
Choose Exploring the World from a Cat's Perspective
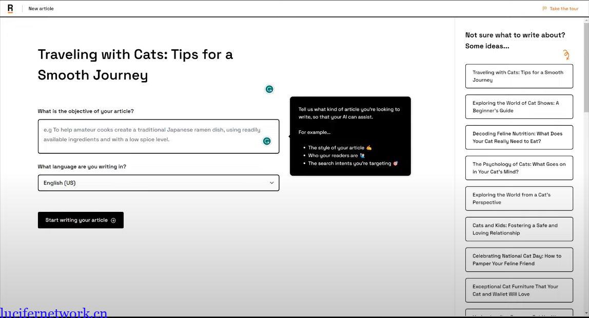[x=519, y=198]
